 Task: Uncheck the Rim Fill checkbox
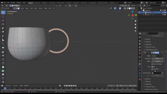[x=152, y=67]
